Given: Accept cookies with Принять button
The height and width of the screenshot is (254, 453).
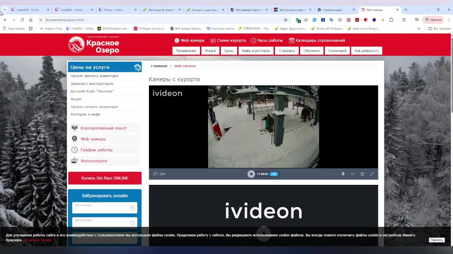Looking at the screenshot, I should pos(436,240).
